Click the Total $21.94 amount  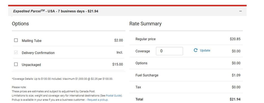235,99
